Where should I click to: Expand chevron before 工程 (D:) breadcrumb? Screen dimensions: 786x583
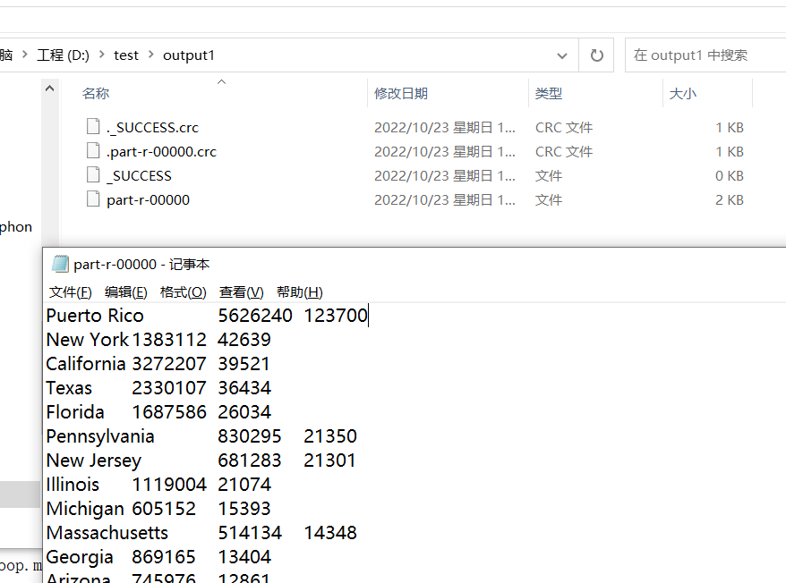tap(24, 55)
